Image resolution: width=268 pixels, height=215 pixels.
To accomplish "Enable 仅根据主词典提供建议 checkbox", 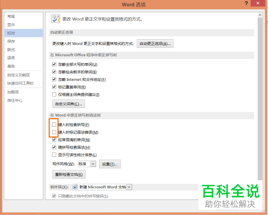I will click(x=54, y=95).
